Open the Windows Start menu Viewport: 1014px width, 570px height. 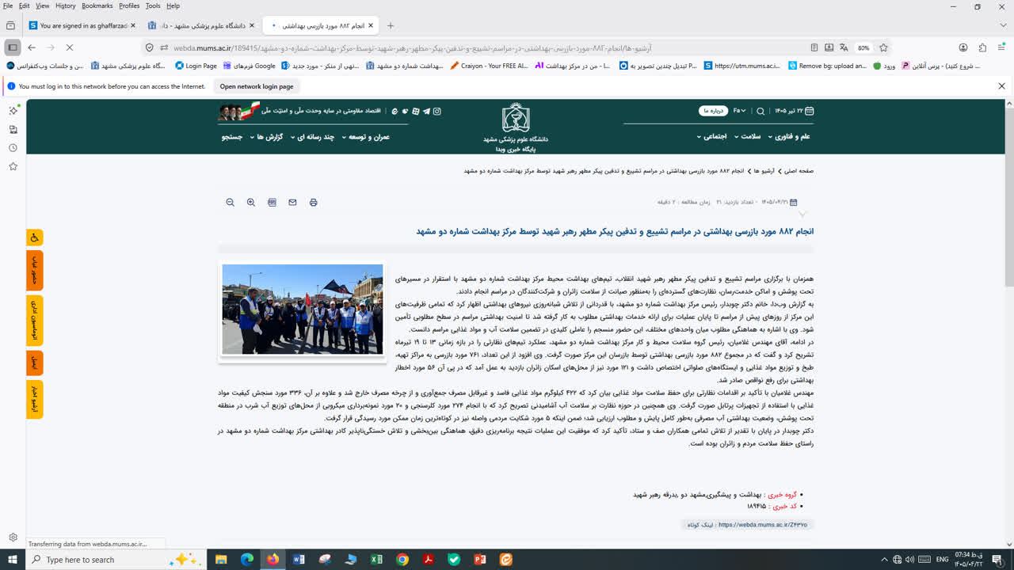12,560
